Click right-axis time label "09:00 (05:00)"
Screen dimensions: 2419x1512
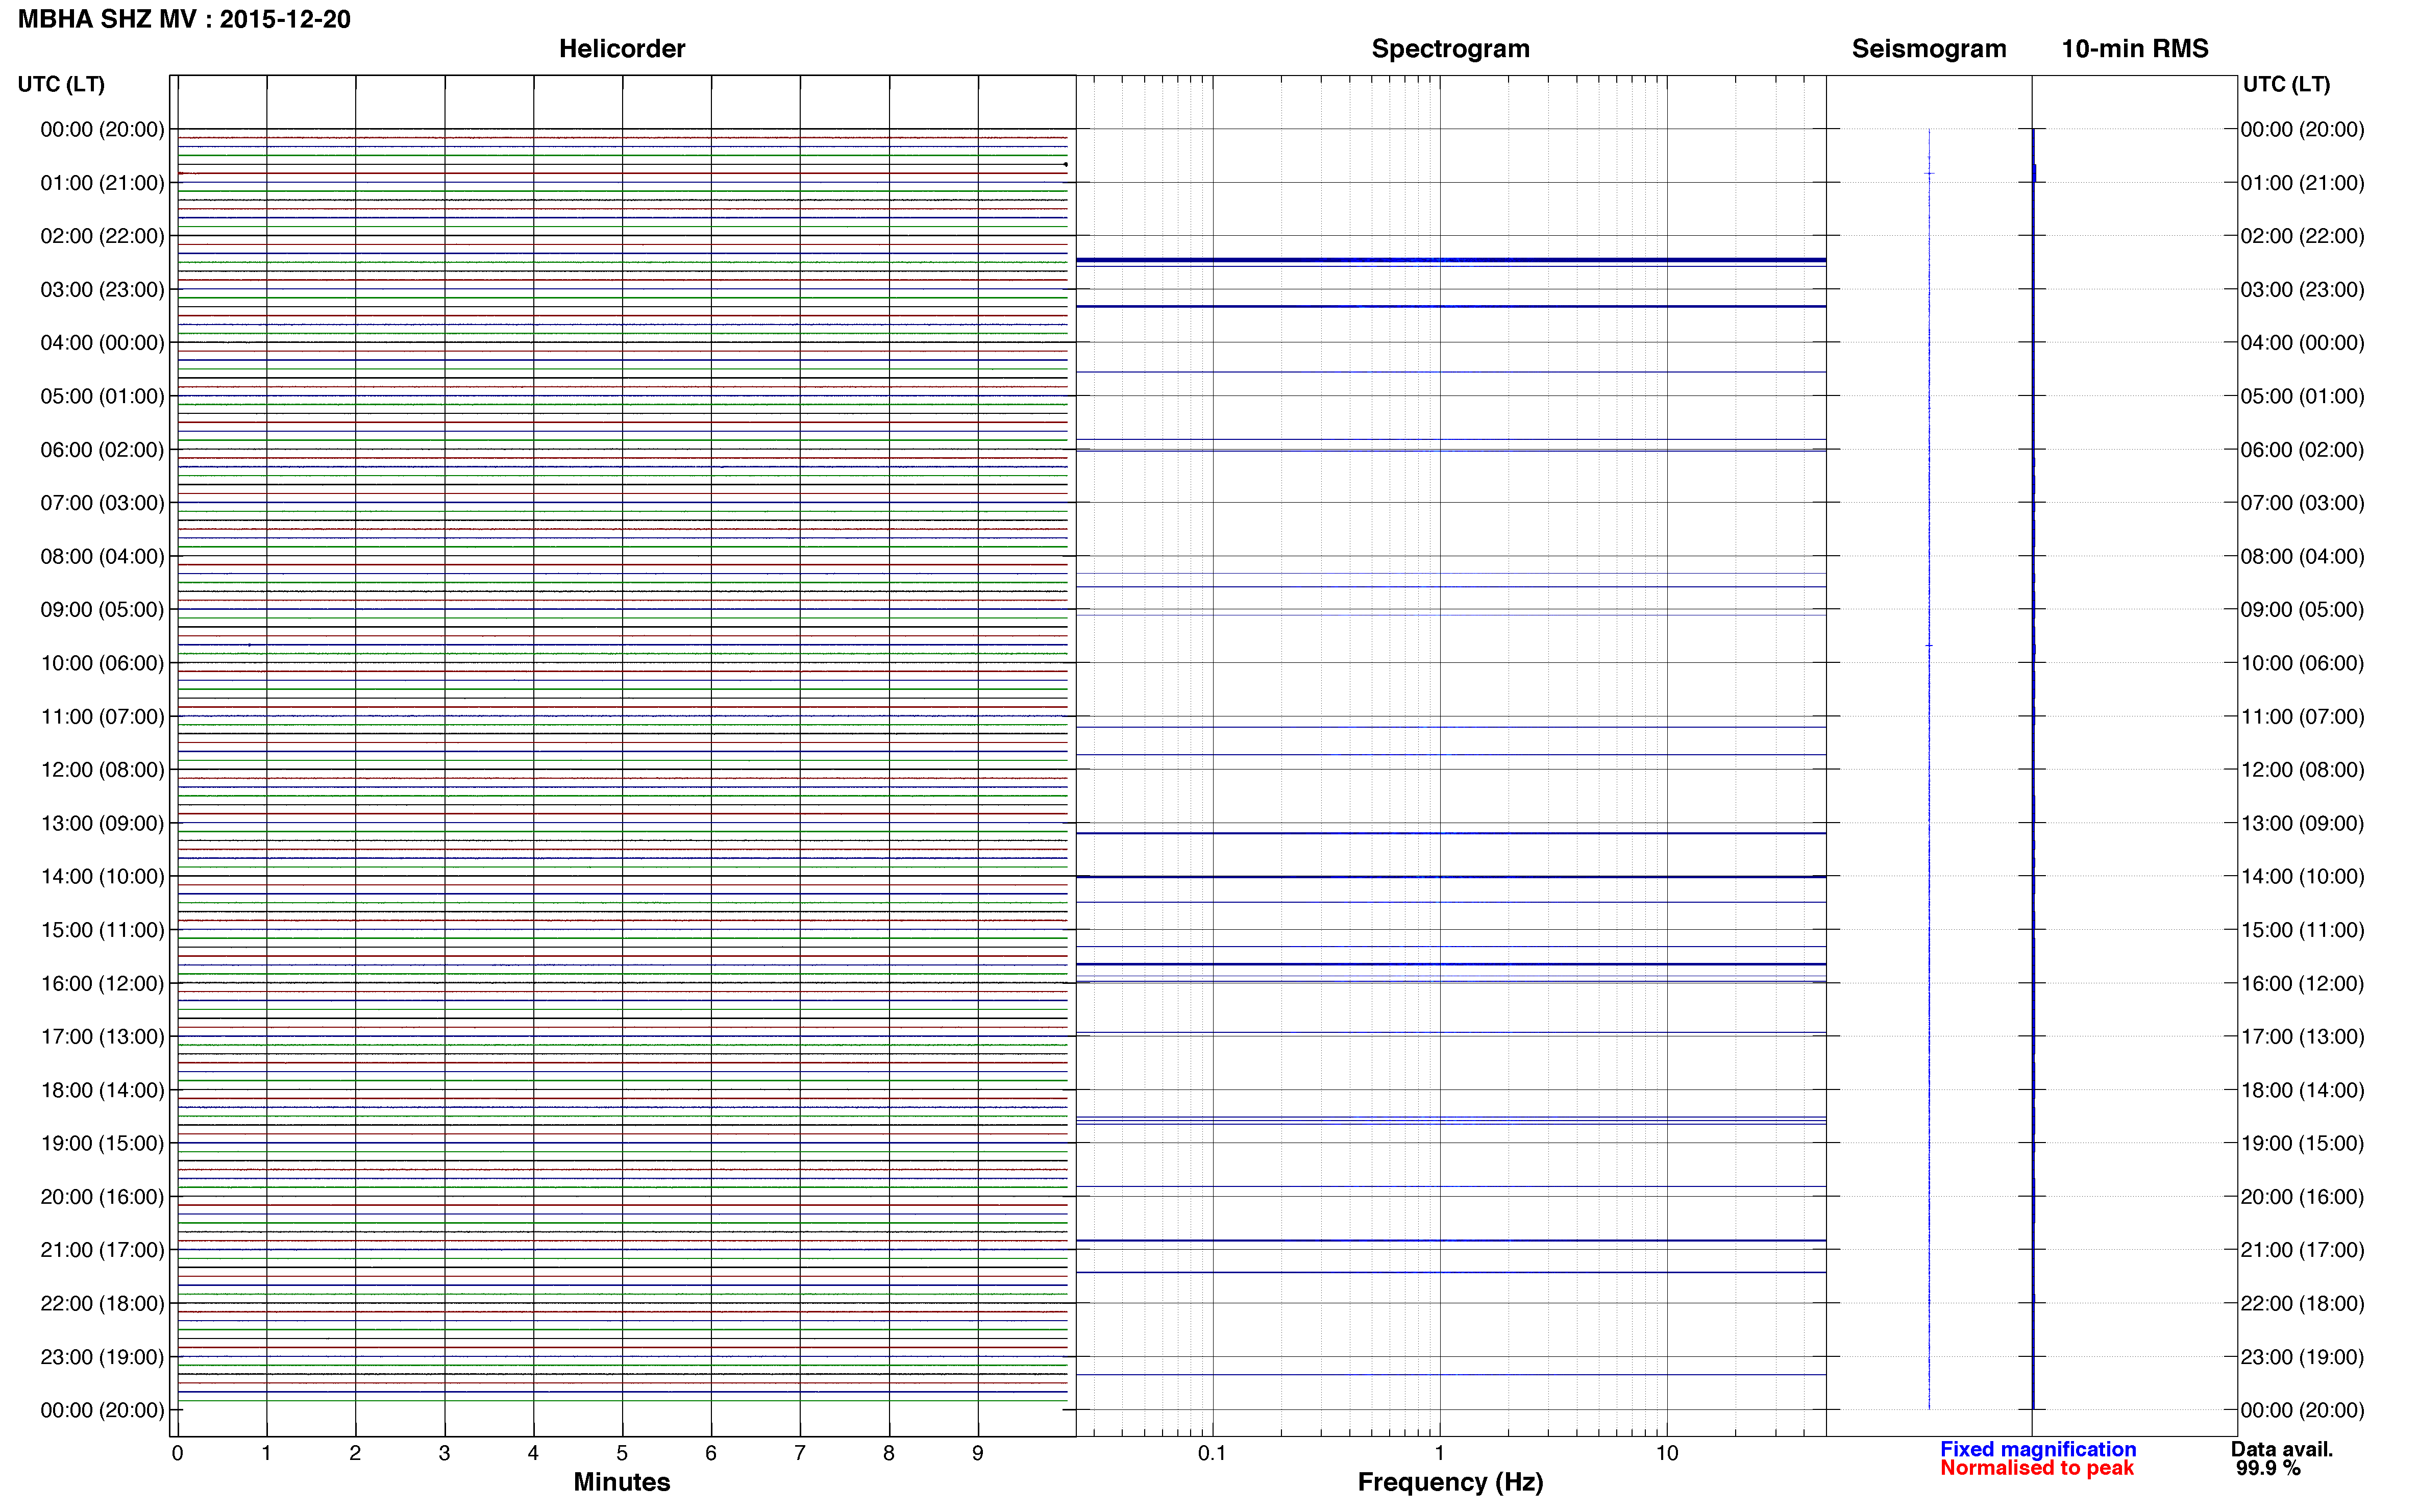tap(2303, 609)
